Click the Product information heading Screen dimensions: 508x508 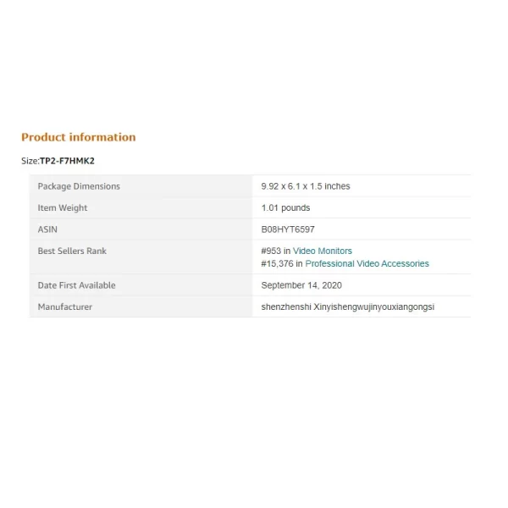78,137
